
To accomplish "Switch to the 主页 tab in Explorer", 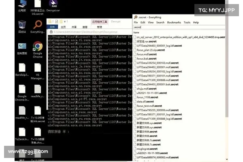I will coord(63,27).
